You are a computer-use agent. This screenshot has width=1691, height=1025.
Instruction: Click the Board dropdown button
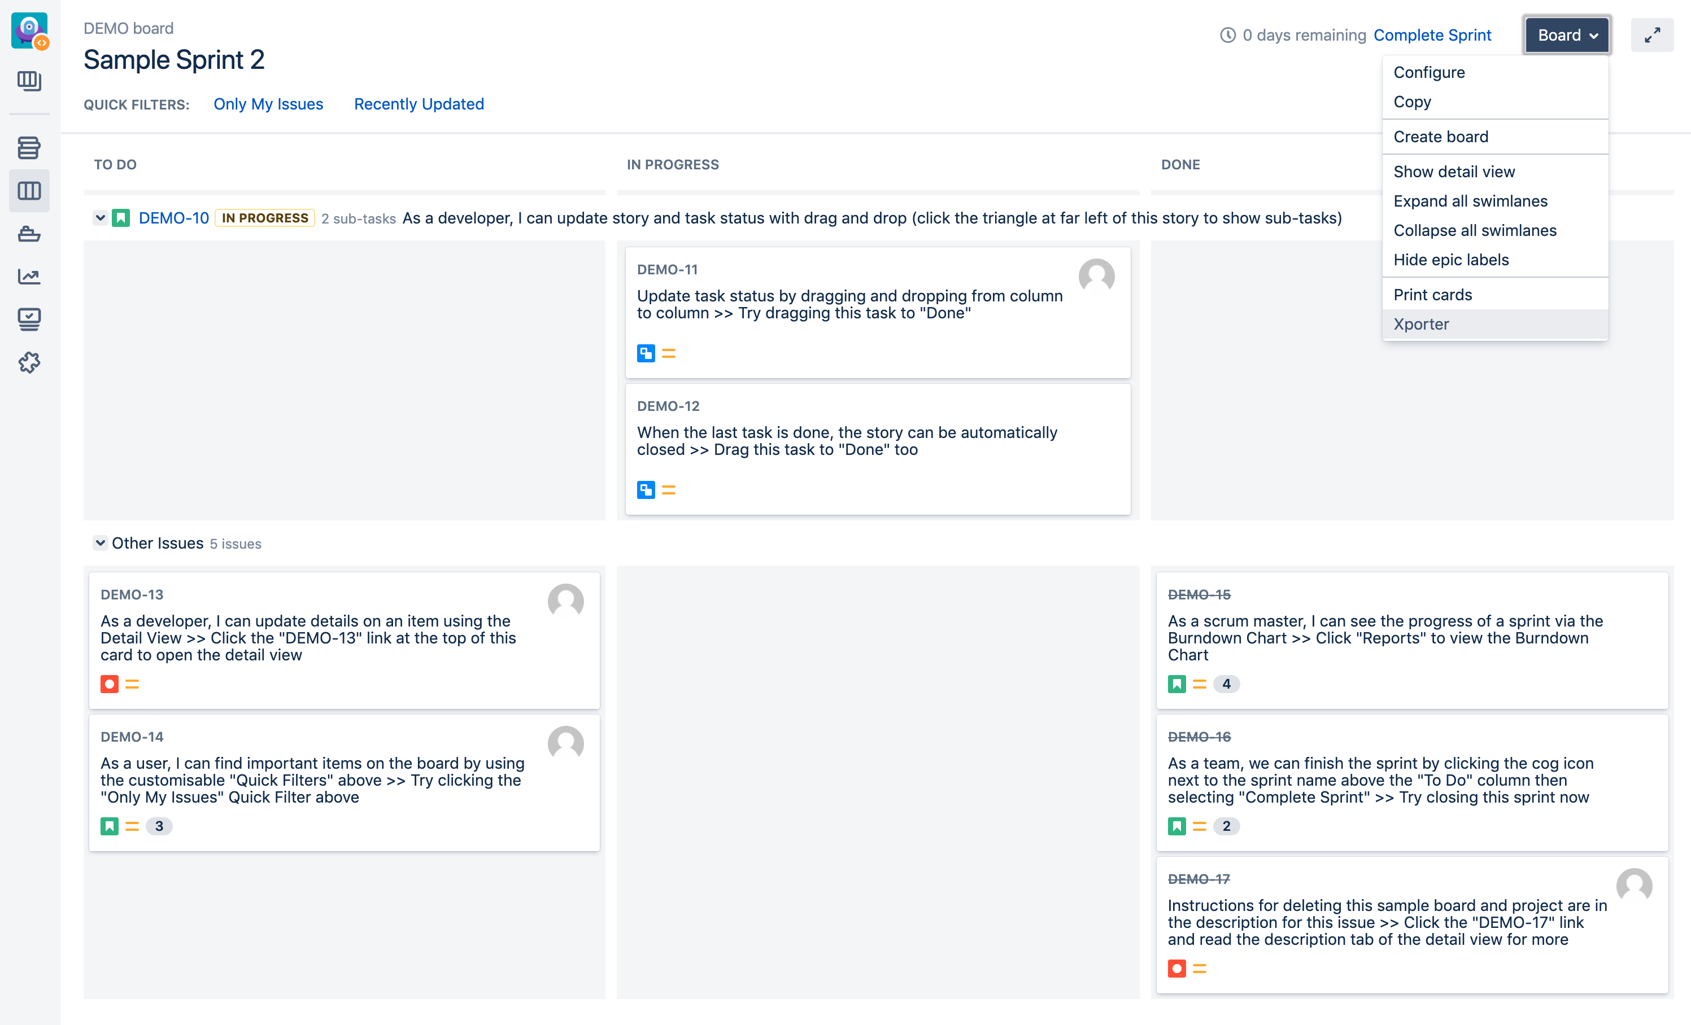coord(1567,35)
